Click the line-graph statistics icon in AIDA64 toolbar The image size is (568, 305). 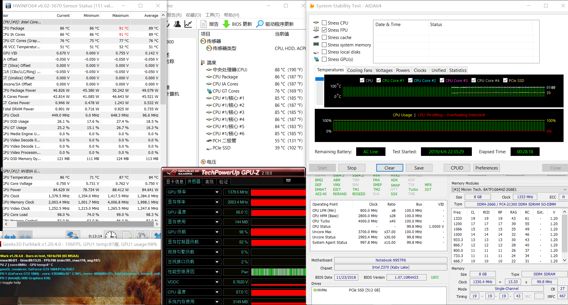pyautogui.click(x=188, y=24)
